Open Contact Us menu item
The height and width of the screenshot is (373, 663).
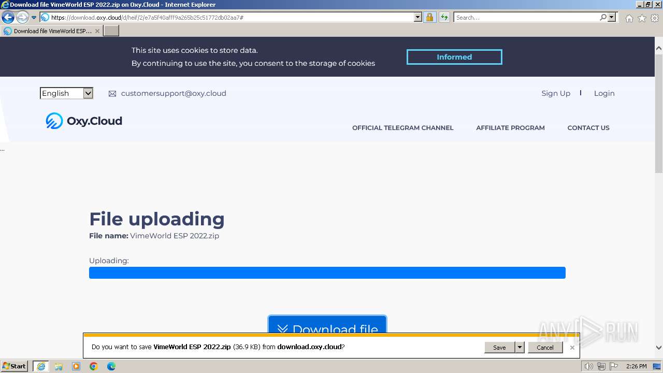pyautogui.click(x=588, y=128)
